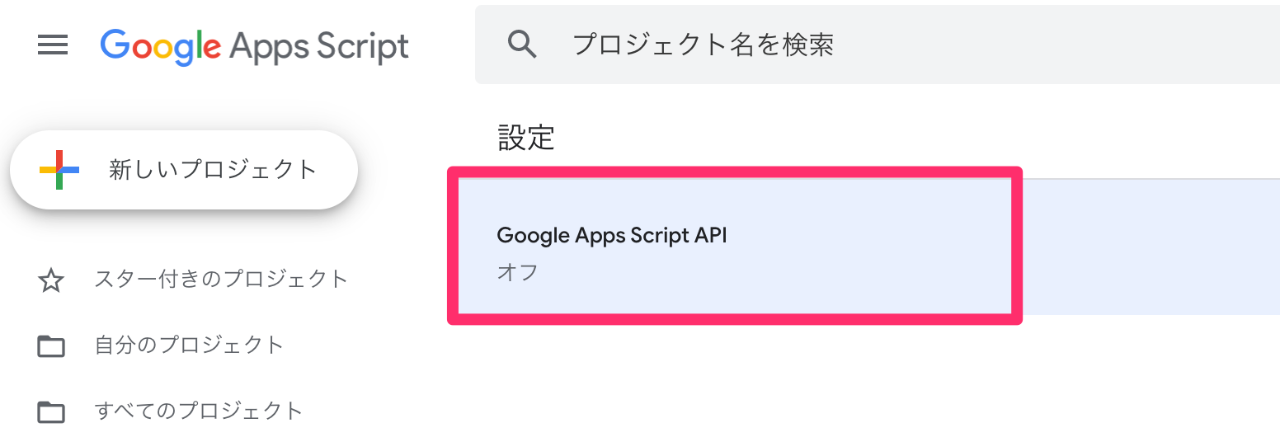
Task: Open the Google Apps Script API setting
Action: tap(611, 235)
